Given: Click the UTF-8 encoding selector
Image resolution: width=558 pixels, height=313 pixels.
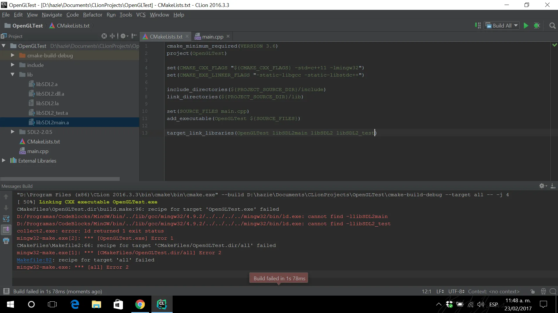Looking at the screenshot, I should [456, 292].
